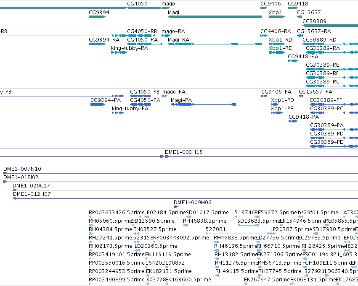This screenshot has height=286, width=358.
Task: Click the CG30389 gene label in top track
Action: click(314, 21)
